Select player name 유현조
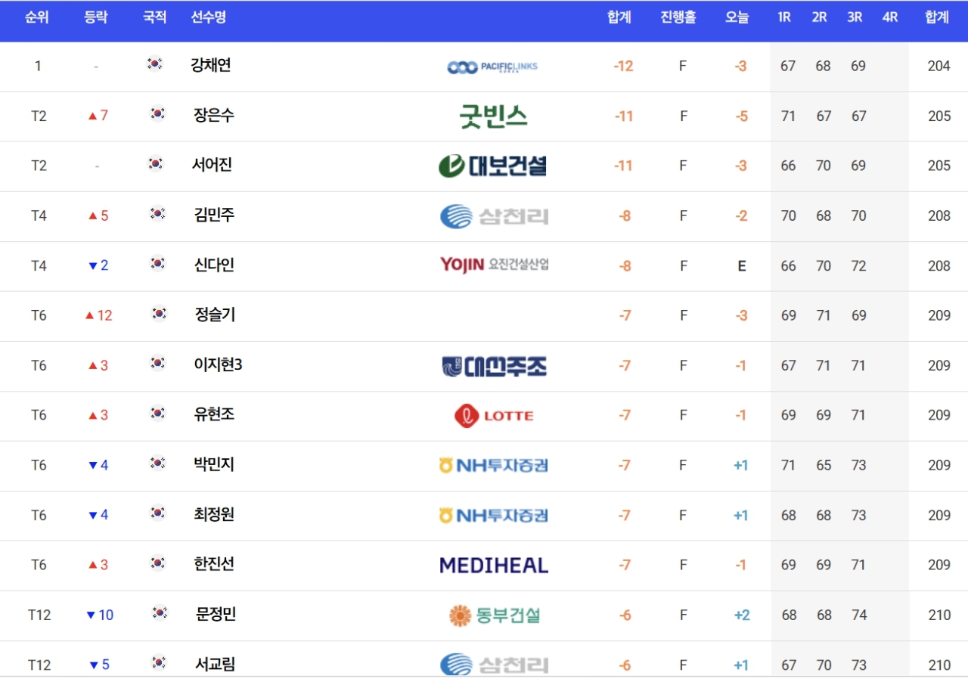The image size is (968, 679). click(x=214, y=414)
